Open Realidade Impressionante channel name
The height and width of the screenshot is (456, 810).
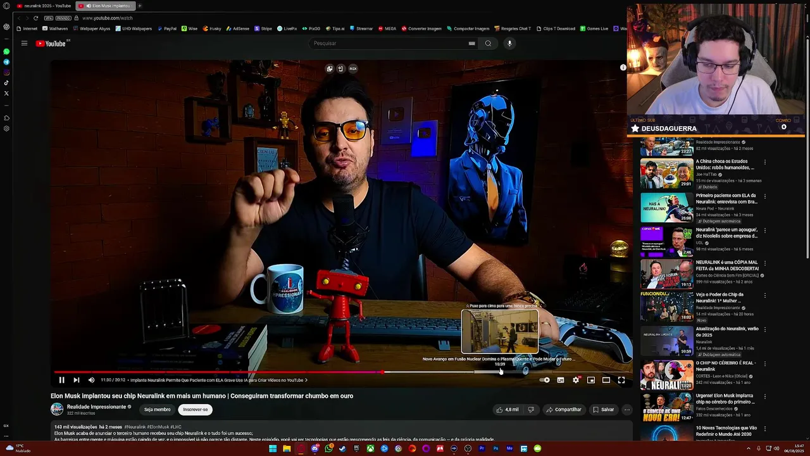click(96, 407)
